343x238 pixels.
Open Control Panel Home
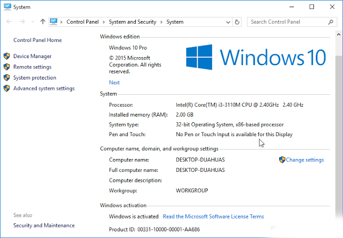[38, 40]
